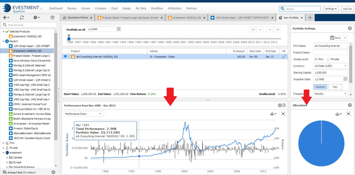
Task: Open the Compare menu
Action: (101, 8)
